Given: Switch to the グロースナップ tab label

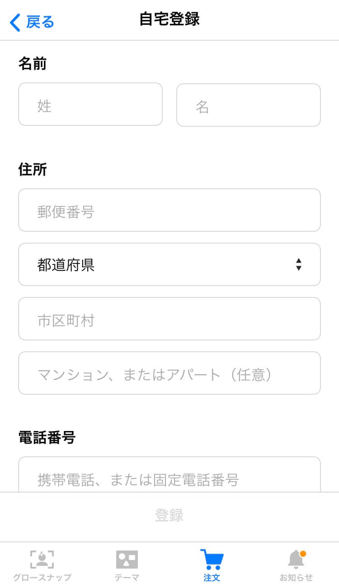Looking at the screenshot, I should pyautogui.click(x=42, y=577).
